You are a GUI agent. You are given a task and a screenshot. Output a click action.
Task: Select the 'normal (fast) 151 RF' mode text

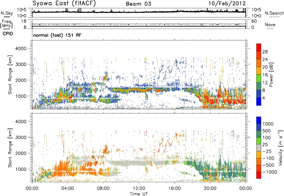[x=57, y=35]
